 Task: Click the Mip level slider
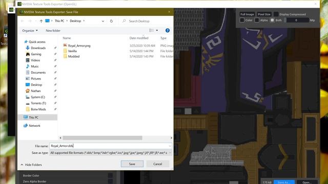296,20
